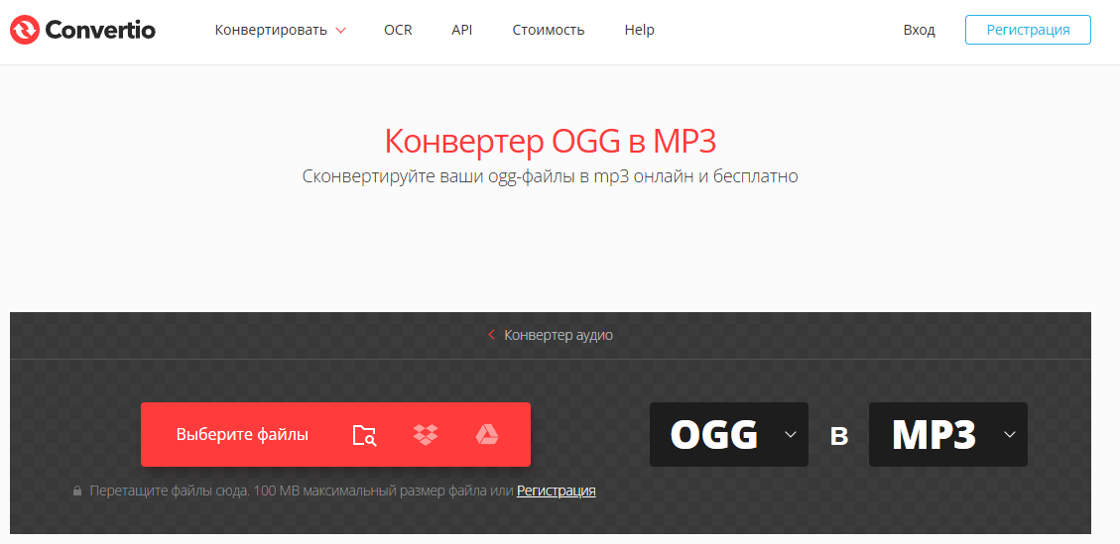
Task: Follow the underlined Регистрация link
Action: (x=557, y=491)
